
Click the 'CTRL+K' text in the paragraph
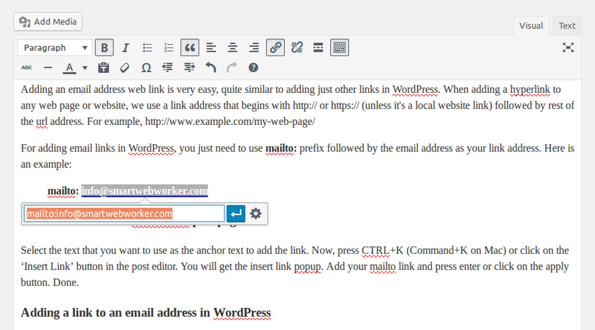point(382,250)
